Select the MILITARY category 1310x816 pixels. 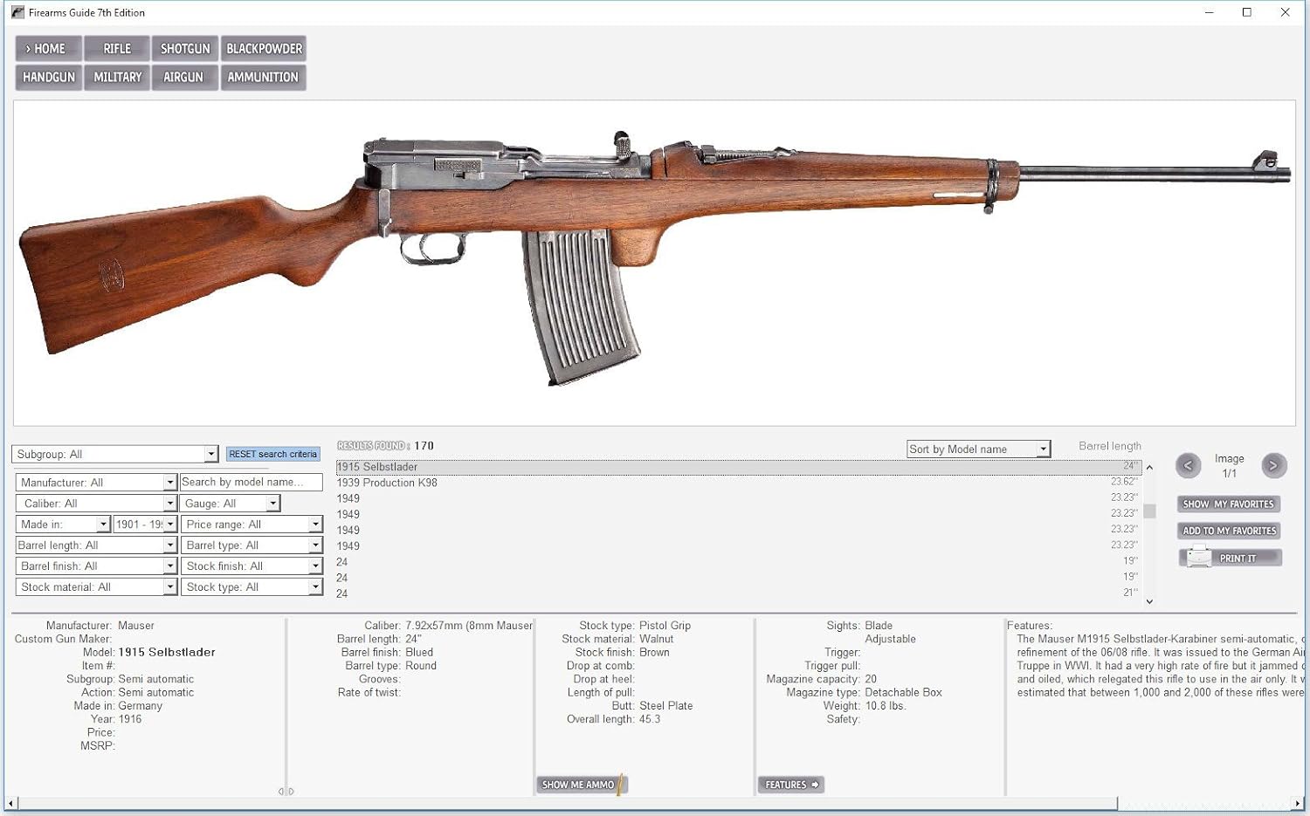117,78
